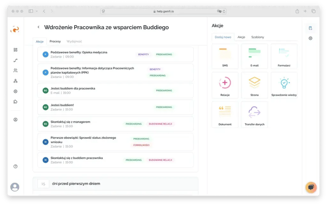Choose the Relacje action tile
The image size is (327, 205).
click(x=225, y=86)
